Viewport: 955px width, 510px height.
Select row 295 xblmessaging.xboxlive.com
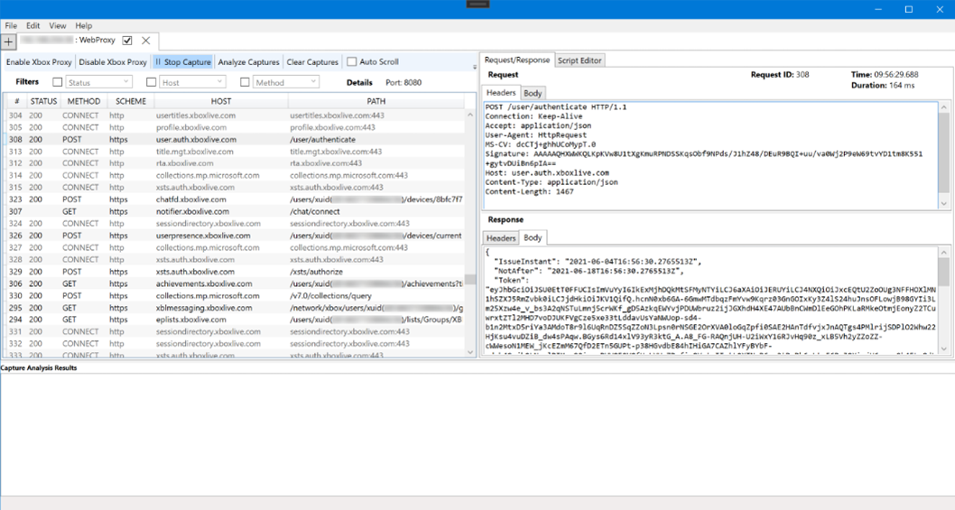pos(235,308)
